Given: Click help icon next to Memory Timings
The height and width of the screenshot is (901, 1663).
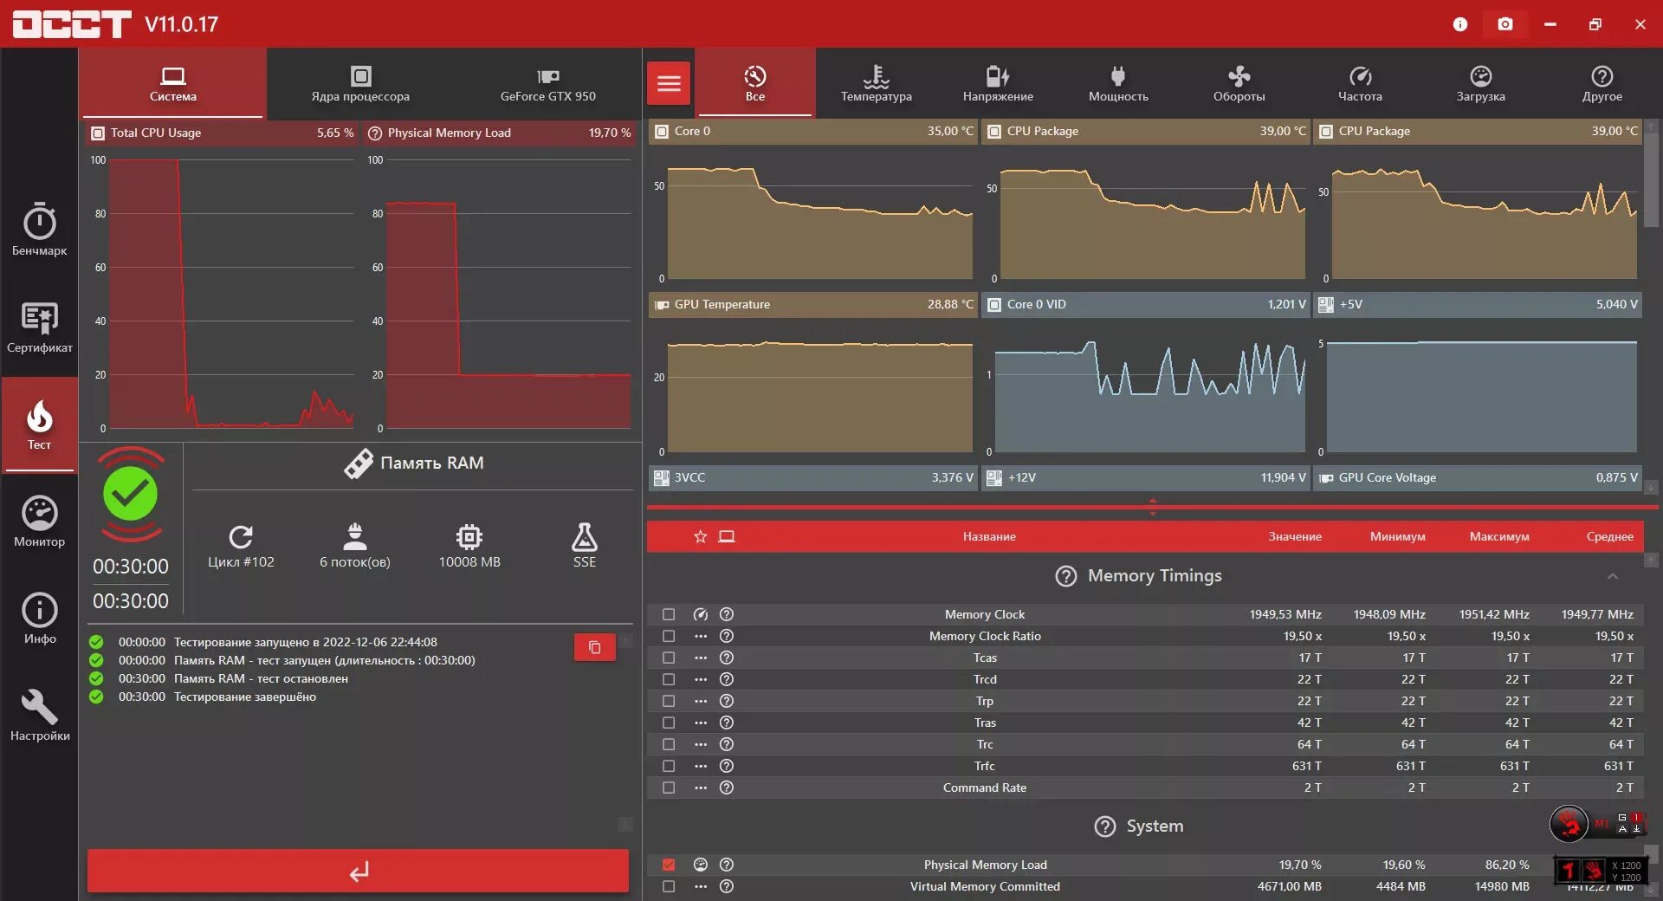Looking at the screenshot, I should coord(1065,576).
